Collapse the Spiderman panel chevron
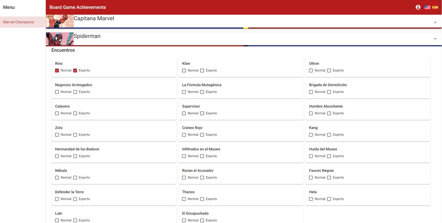442x223 pixels. pyautogui.click(x=435, y=39)
